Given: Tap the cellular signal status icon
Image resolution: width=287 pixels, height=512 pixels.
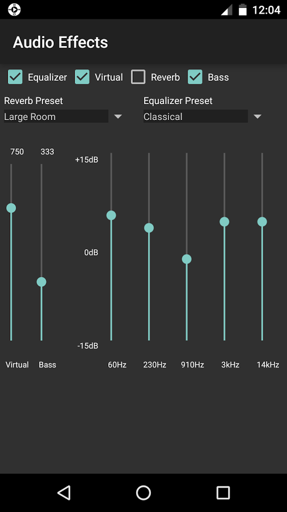Looking at the screenshot, I should click(x=226, y=10).
